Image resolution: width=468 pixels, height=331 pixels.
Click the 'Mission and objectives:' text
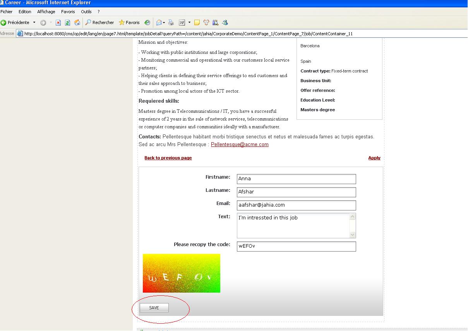[163, 42]
